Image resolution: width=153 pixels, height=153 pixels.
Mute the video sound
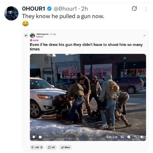142,137
